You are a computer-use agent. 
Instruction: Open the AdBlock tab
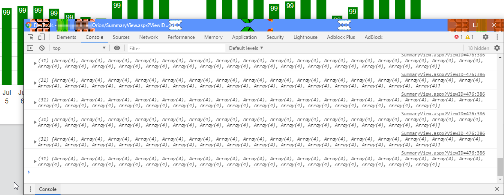click(x=373, y=37)
